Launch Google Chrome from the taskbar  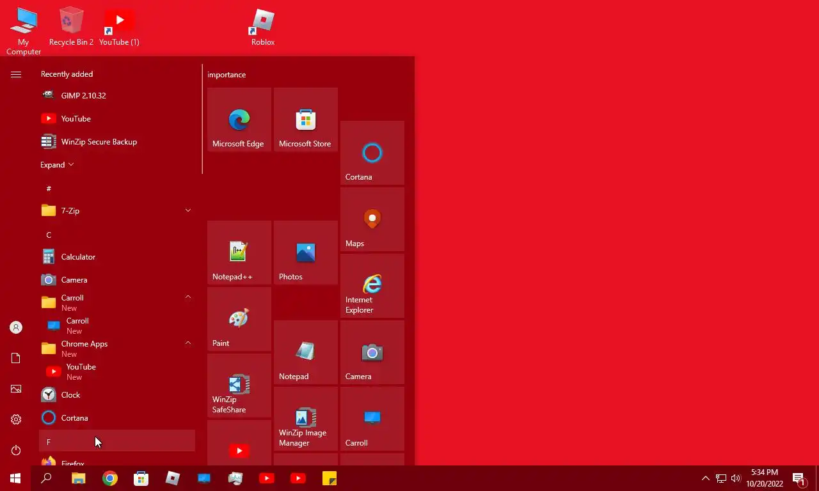point(110,478)
